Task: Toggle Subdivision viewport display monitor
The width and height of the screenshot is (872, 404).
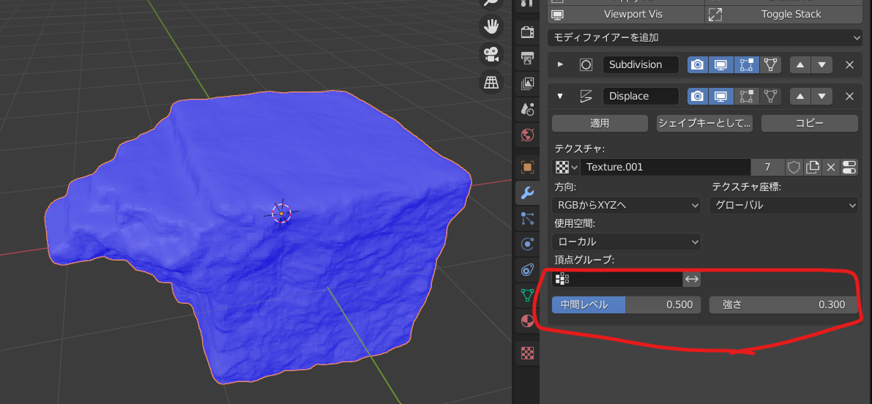Action: point(720,64)
